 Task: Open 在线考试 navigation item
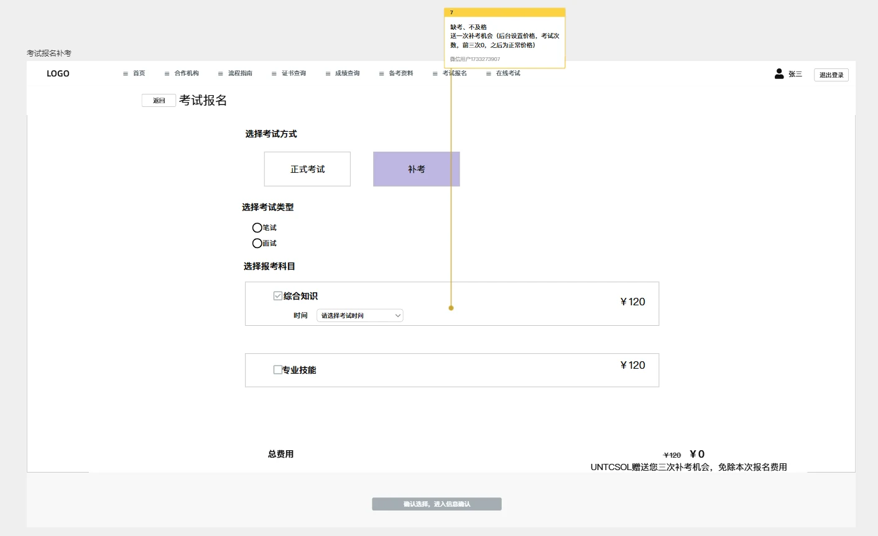[508, 73]
